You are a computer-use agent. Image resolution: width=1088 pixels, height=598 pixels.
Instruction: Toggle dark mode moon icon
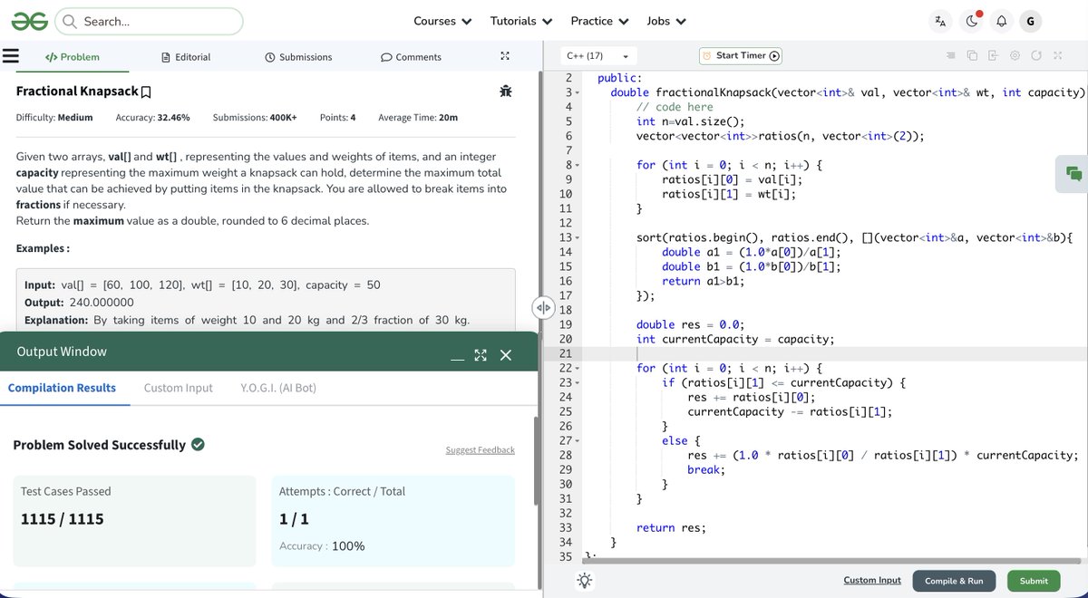pos(971,21)
